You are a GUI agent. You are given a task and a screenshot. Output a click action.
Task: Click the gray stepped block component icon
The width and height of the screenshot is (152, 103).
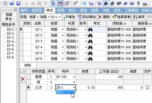(112, 3)
